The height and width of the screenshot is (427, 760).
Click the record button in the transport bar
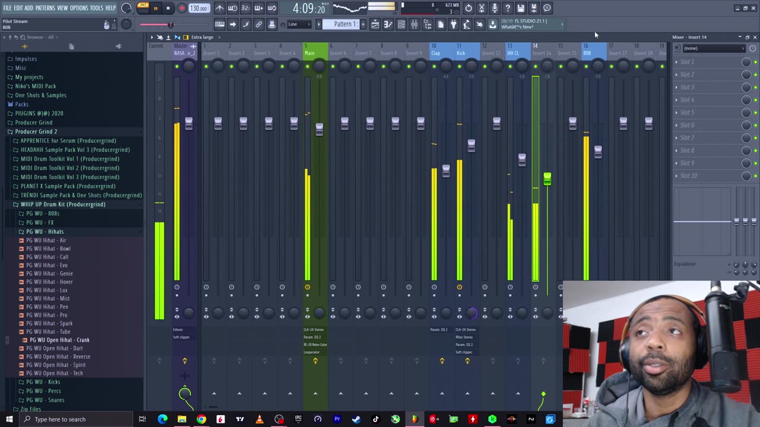click(x=182, y=8)
